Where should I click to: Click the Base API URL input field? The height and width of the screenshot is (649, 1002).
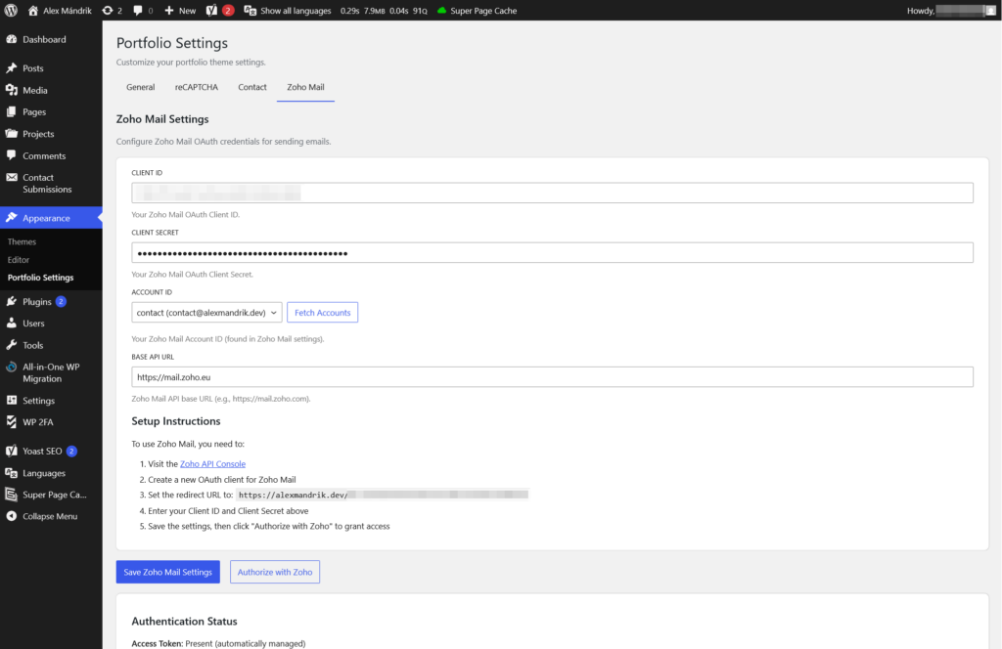pos(552,376)
